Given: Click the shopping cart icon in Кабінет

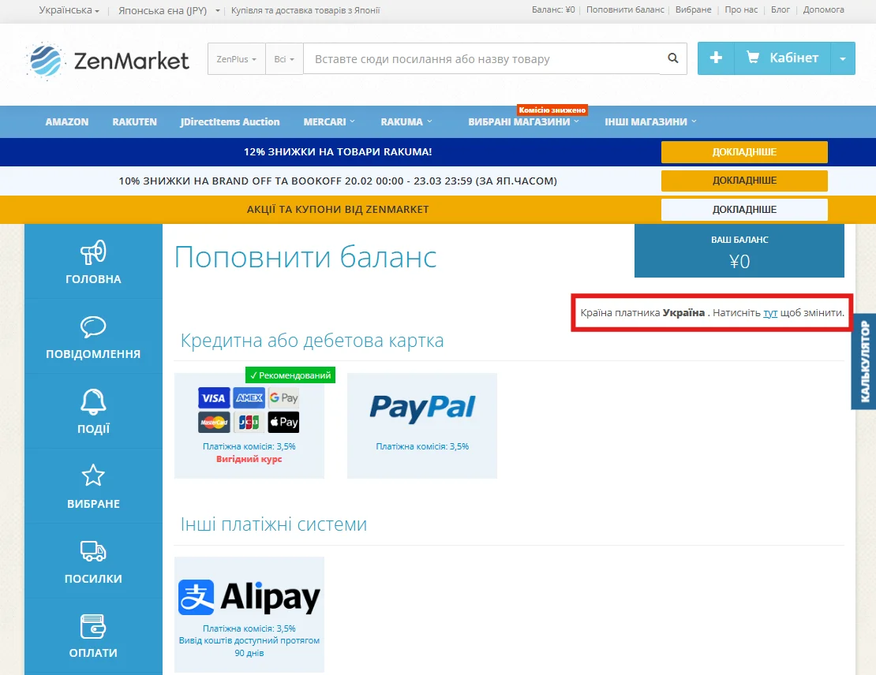Looking at the screenshot, I should pos(753,58).
